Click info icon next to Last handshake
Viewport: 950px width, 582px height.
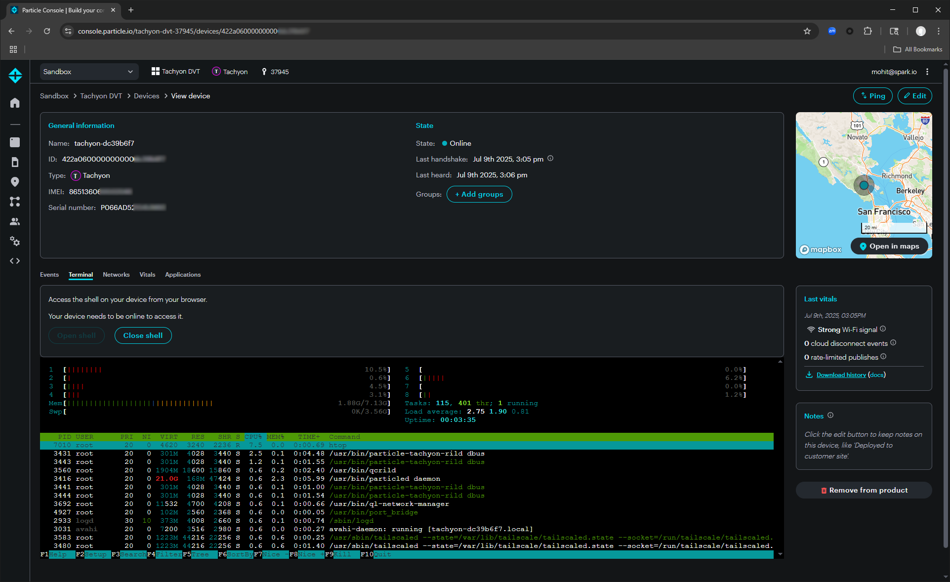(550, 159)
